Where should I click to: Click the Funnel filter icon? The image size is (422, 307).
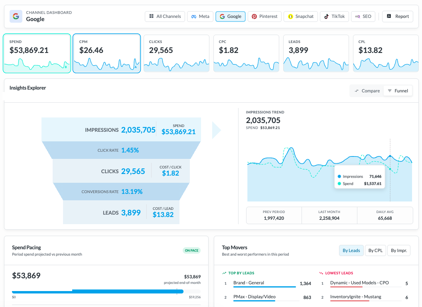coord(389,91)
